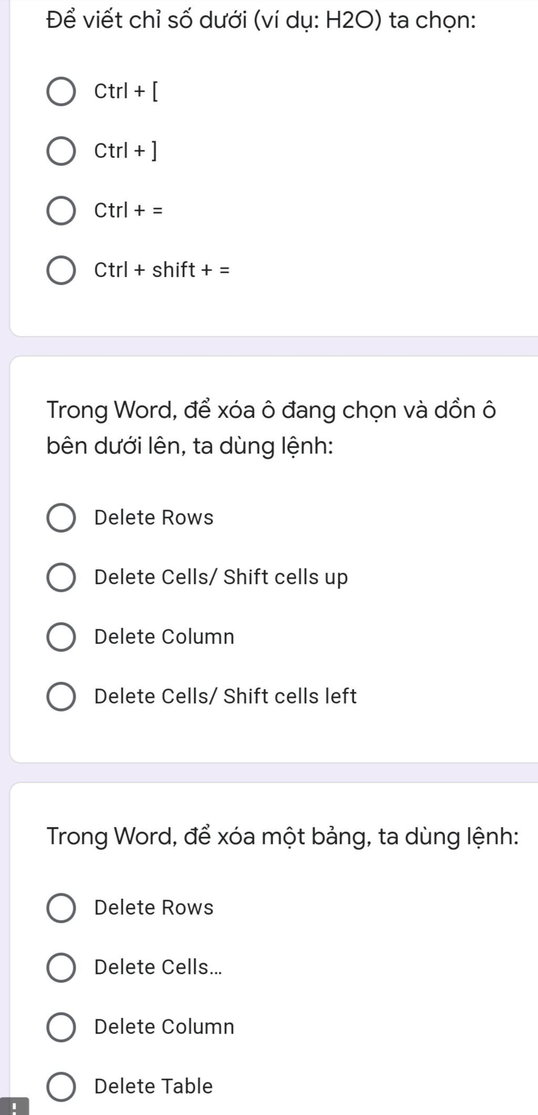The height and width of the screenshot is (1115, 538).
Task: Choose the 'Ctrl + ]' answer
Action: (x=61, y=151)
